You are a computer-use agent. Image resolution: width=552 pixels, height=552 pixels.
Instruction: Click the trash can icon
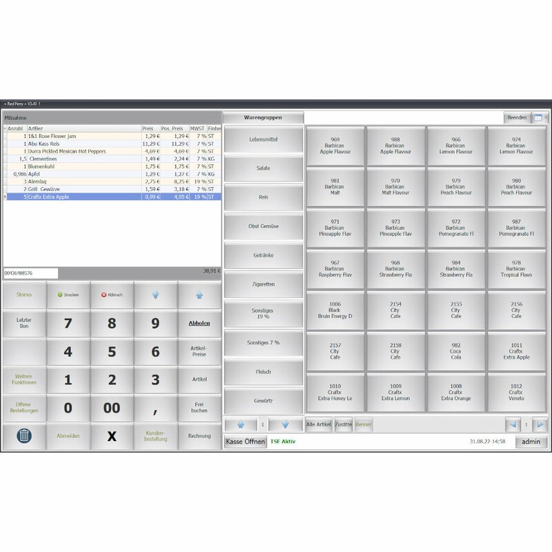pyautogui.click(x=24, y=436)
